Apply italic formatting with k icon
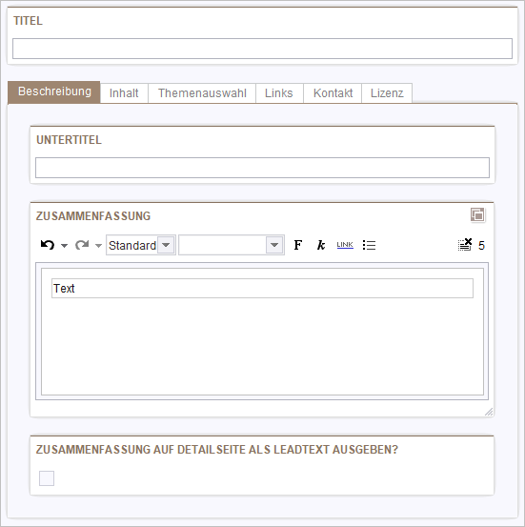 pos(321,245)
